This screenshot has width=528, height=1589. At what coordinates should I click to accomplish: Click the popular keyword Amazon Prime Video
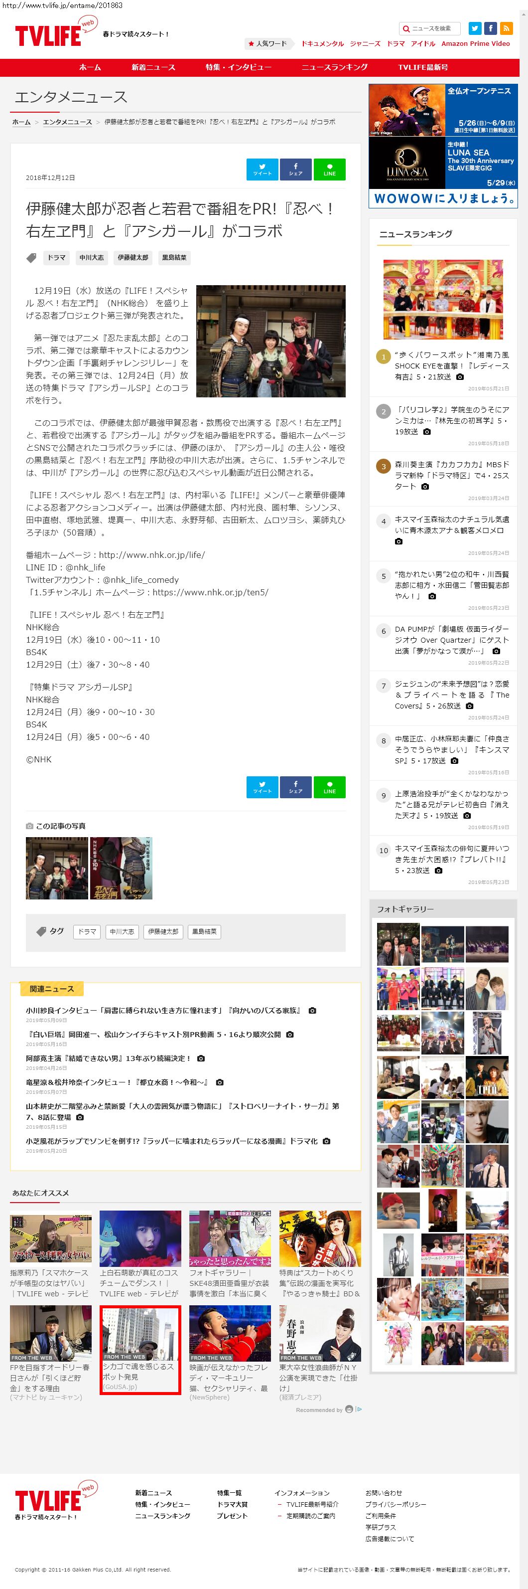tap(476, 44)
